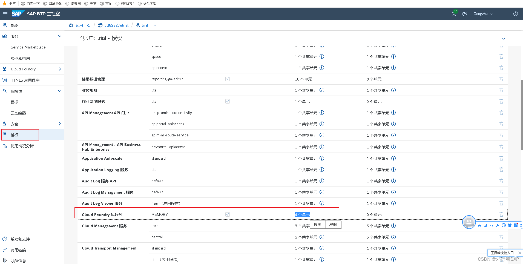Screen dimensions: 523x264
Task: Delete the Audit Log Management row
Action: pyautogui.click(x=501, y=192)
